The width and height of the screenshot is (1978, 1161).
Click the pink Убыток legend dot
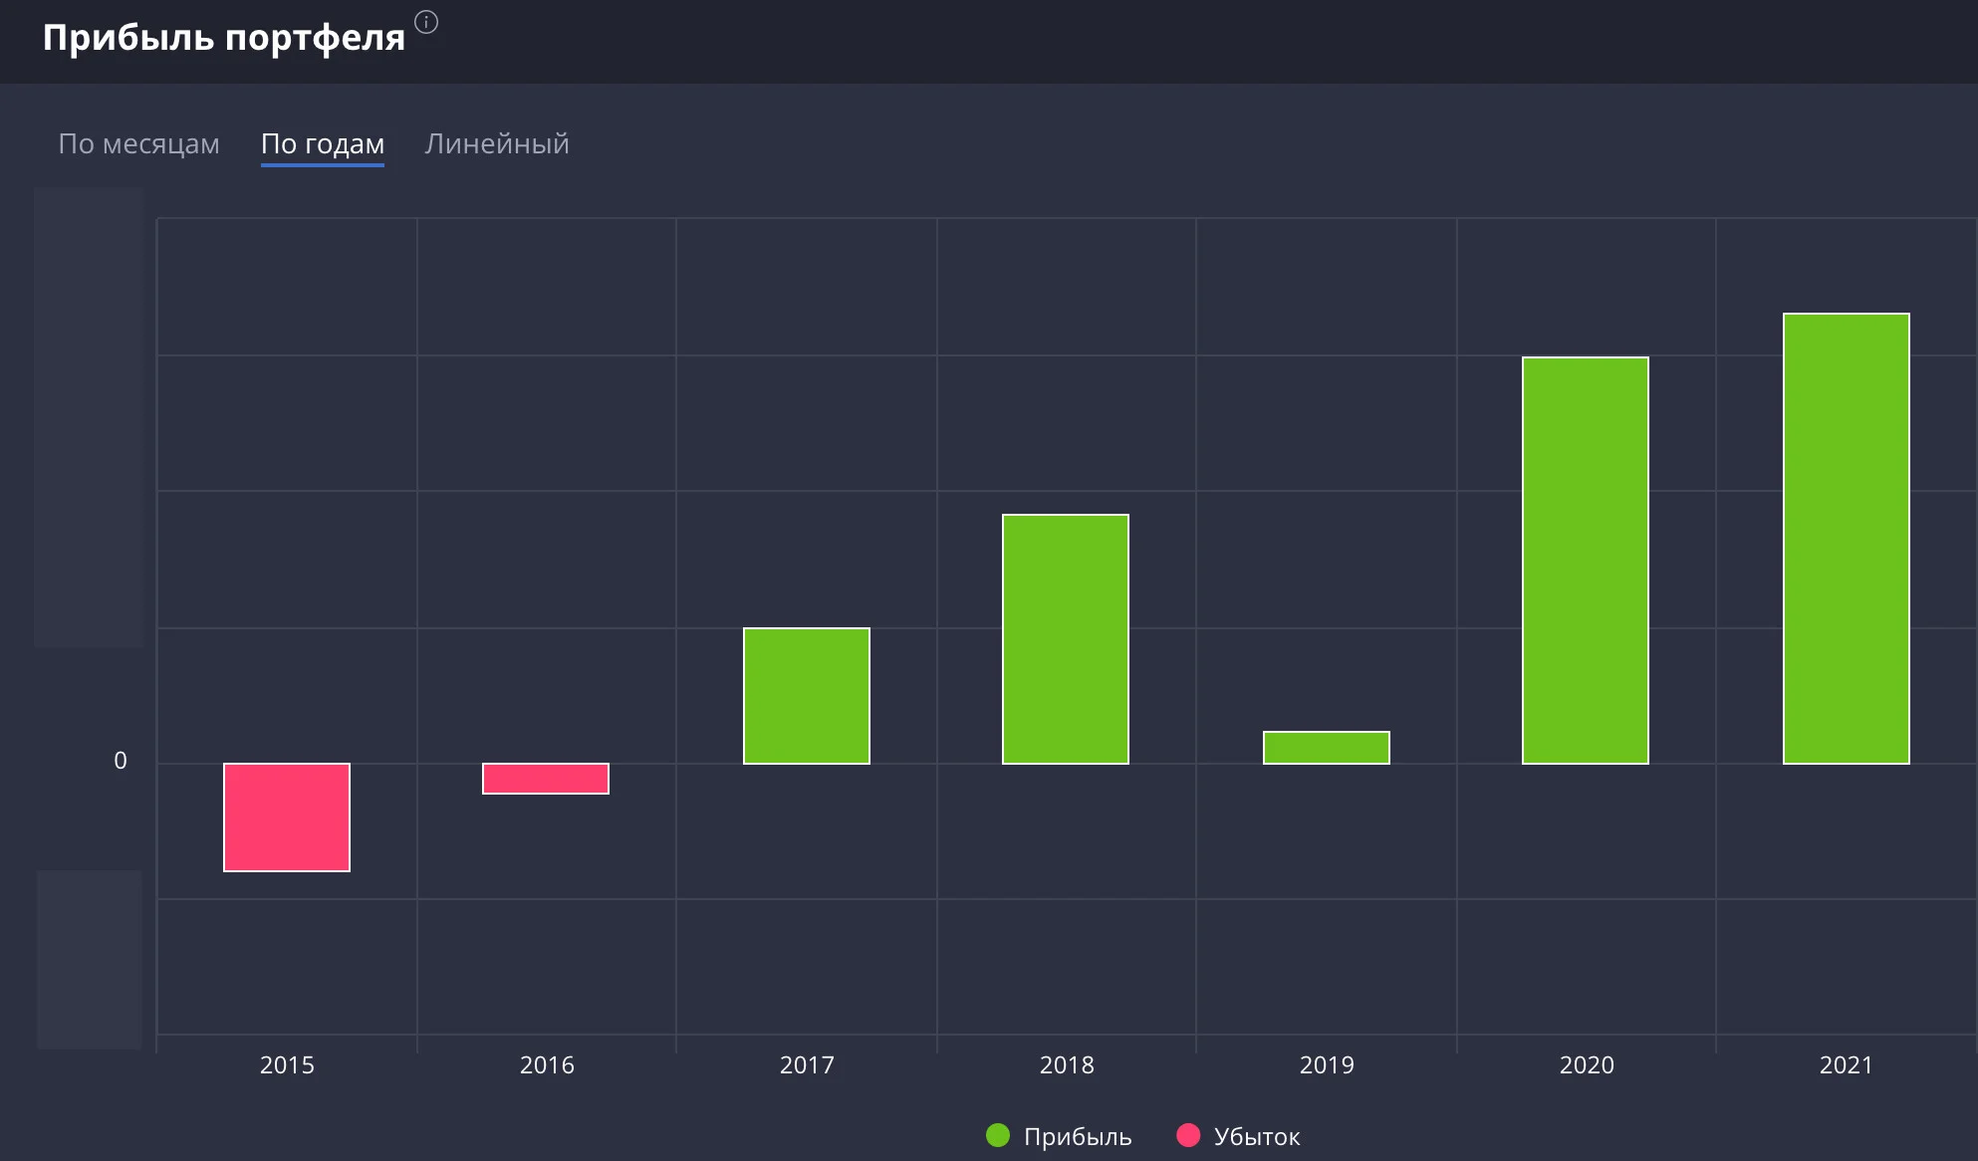click(x=1188, y=1135)
